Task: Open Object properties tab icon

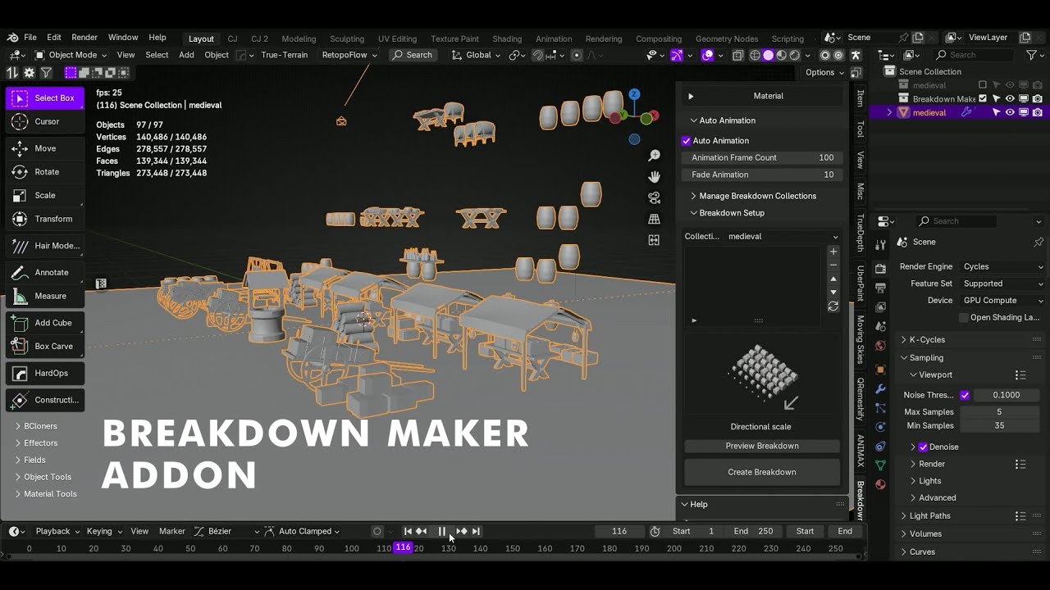Action: (x=880, y=369)
